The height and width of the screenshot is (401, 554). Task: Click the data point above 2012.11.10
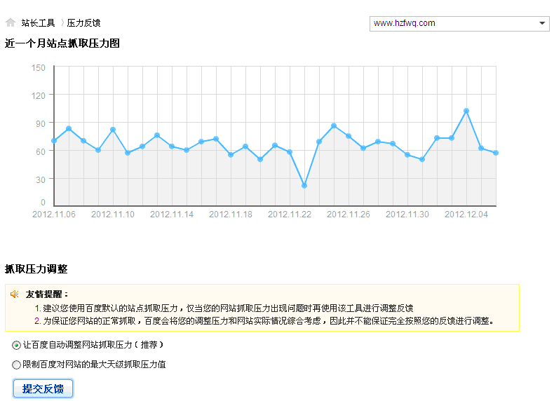point(113,130)
